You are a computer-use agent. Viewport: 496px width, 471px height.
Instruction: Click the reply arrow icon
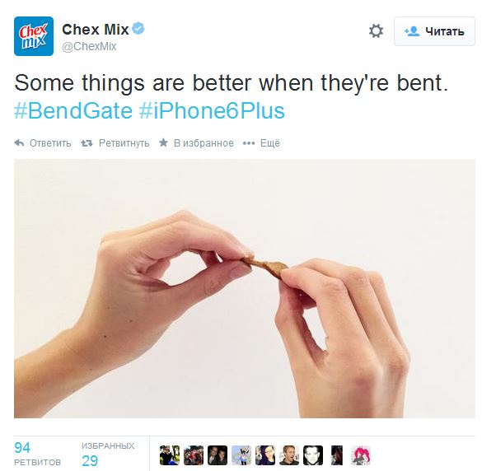pyautogui.click(x=19, y=143)
